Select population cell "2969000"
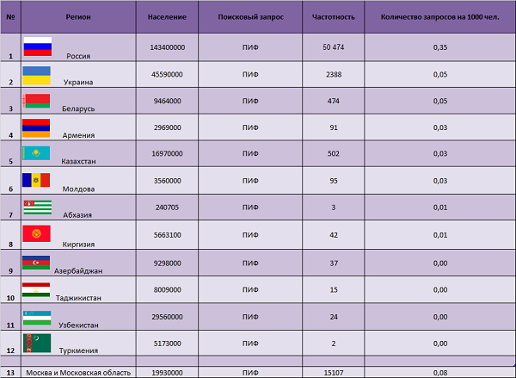 (x=167, y=127)
